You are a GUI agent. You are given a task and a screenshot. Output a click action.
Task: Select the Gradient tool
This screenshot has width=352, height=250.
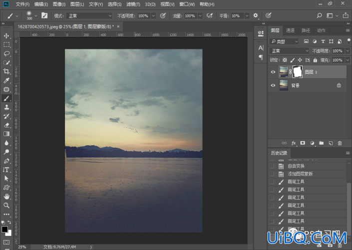click(6, 134)
